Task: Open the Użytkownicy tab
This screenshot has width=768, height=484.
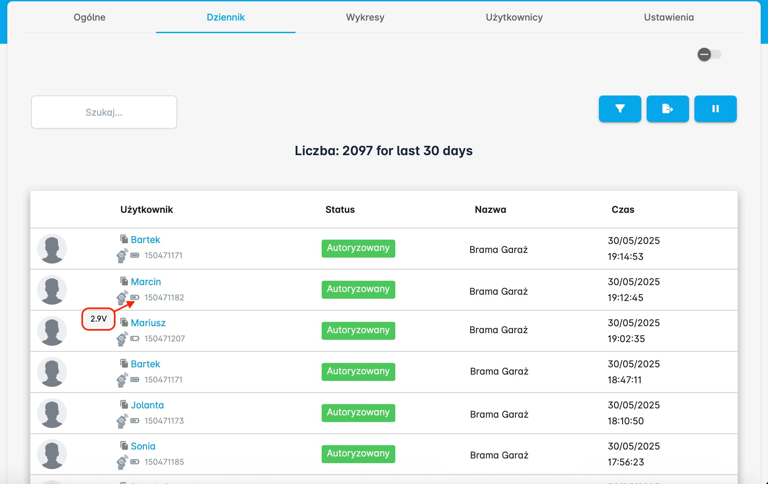Action: tap(514, 17)
